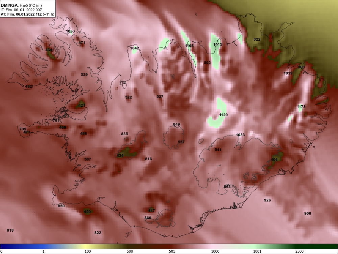The height and width of the screenshot is (254, 338).
Task: Click the '705' height value on the map
Action: point(23,129)
